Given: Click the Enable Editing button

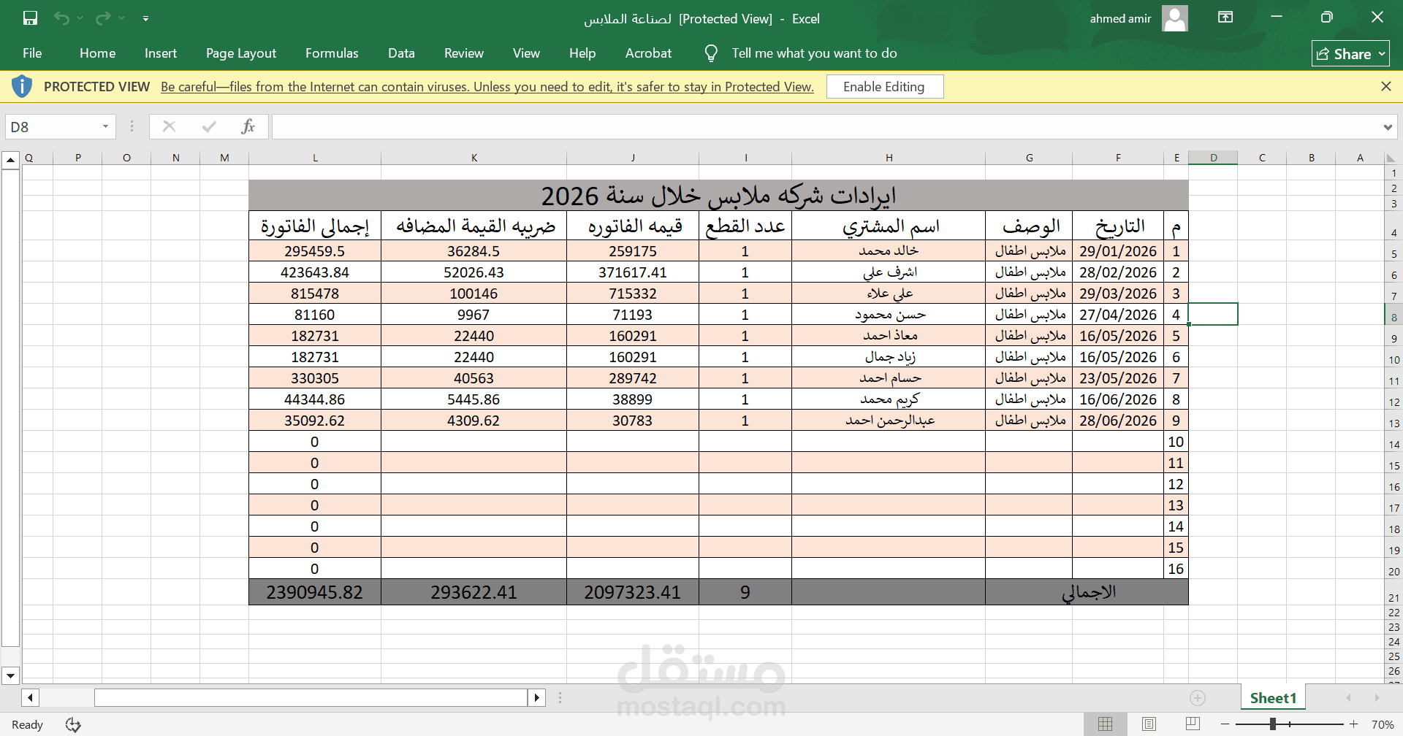Looking at the screenshot, I should click(885, 87).
